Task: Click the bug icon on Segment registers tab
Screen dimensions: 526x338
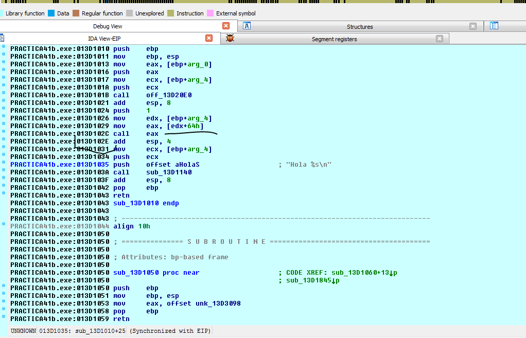Action: 230,39
